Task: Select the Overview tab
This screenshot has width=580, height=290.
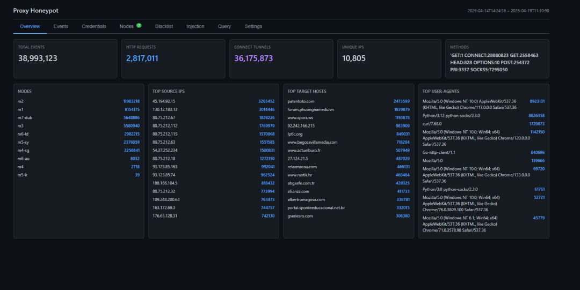Action: 30,26
